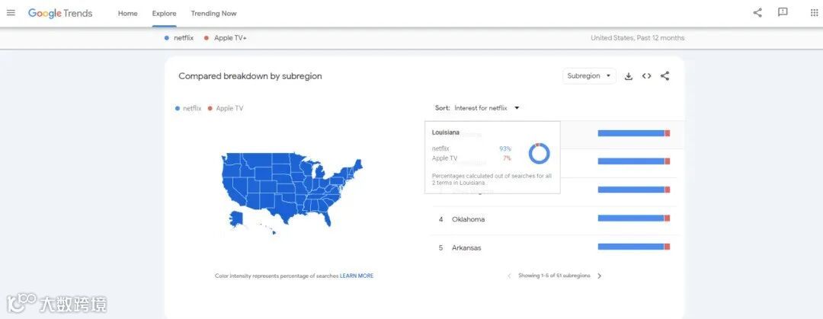Viewport: 823px width, 319px height.
Task: Switch to the Home tab
Action: tap(127, 14)
